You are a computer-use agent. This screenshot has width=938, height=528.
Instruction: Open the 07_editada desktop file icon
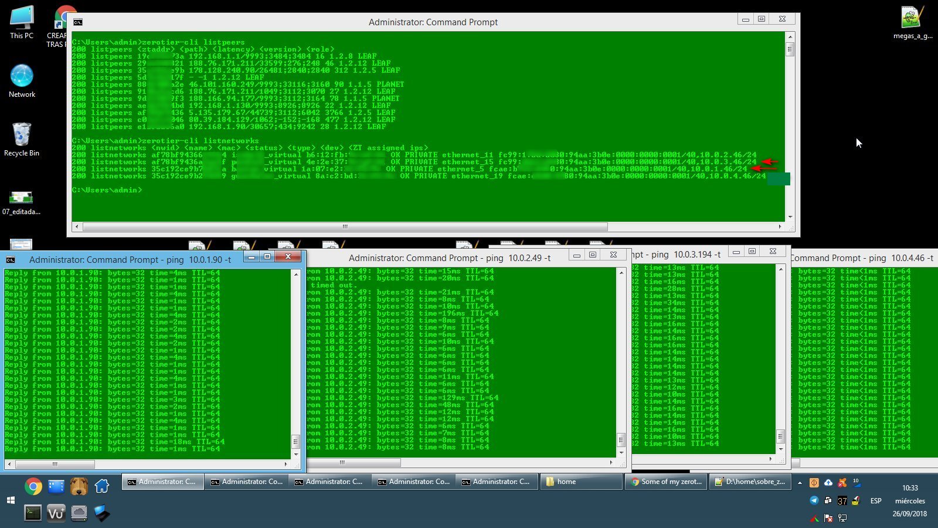point(22,202)
